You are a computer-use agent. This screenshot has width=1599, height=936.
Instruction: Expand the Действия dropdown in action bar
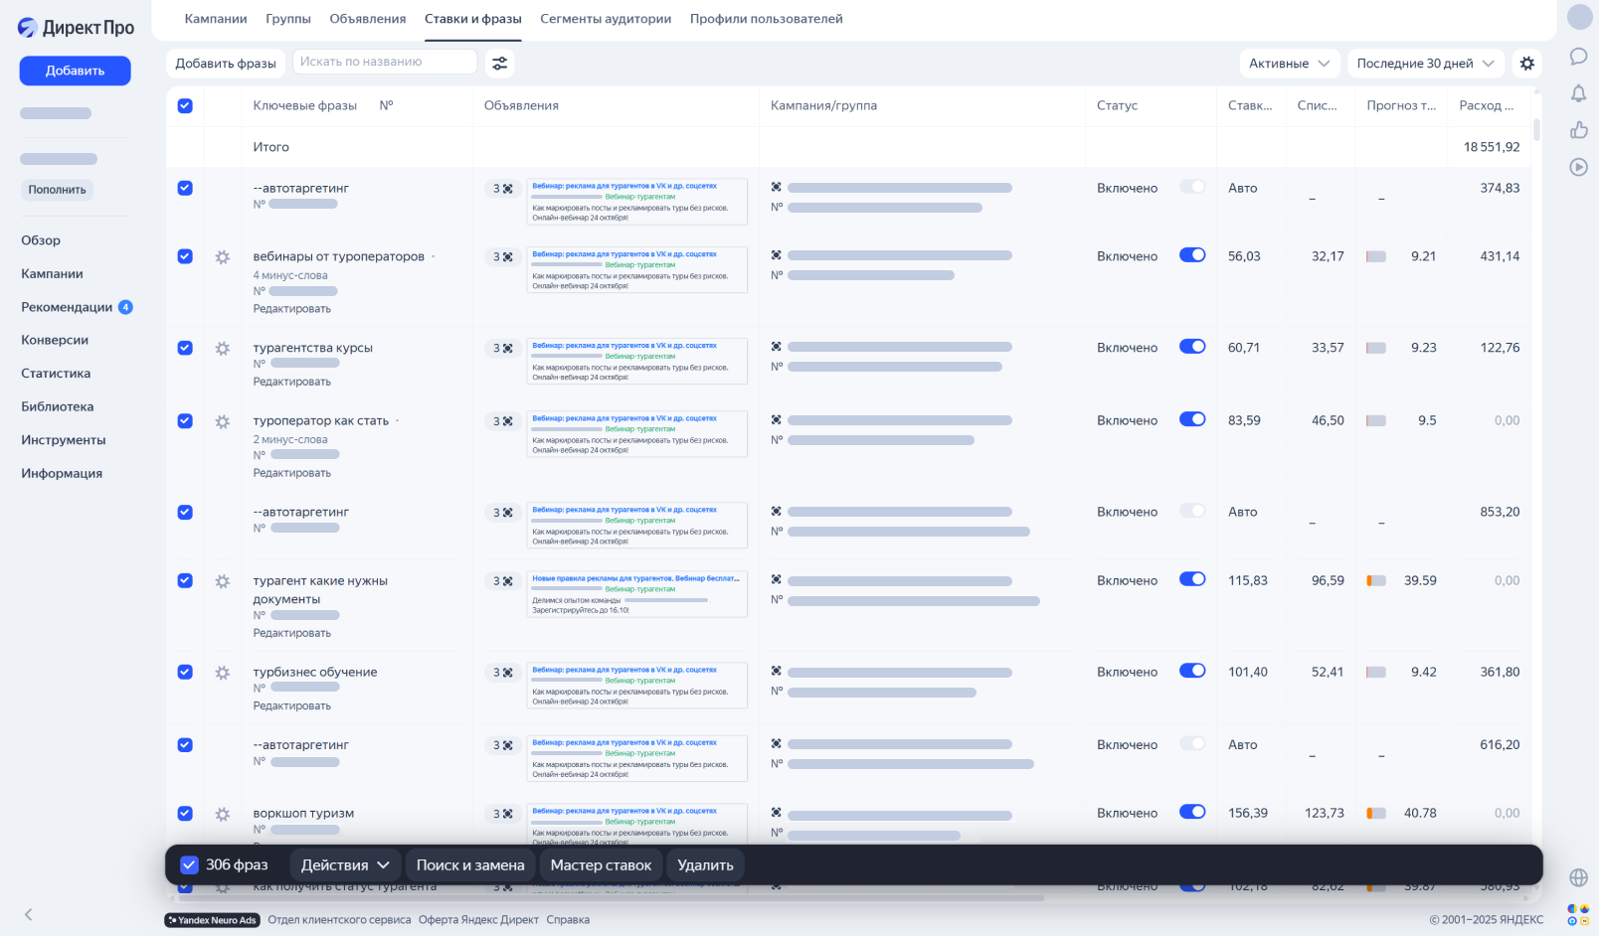click(x=345, y=864)
